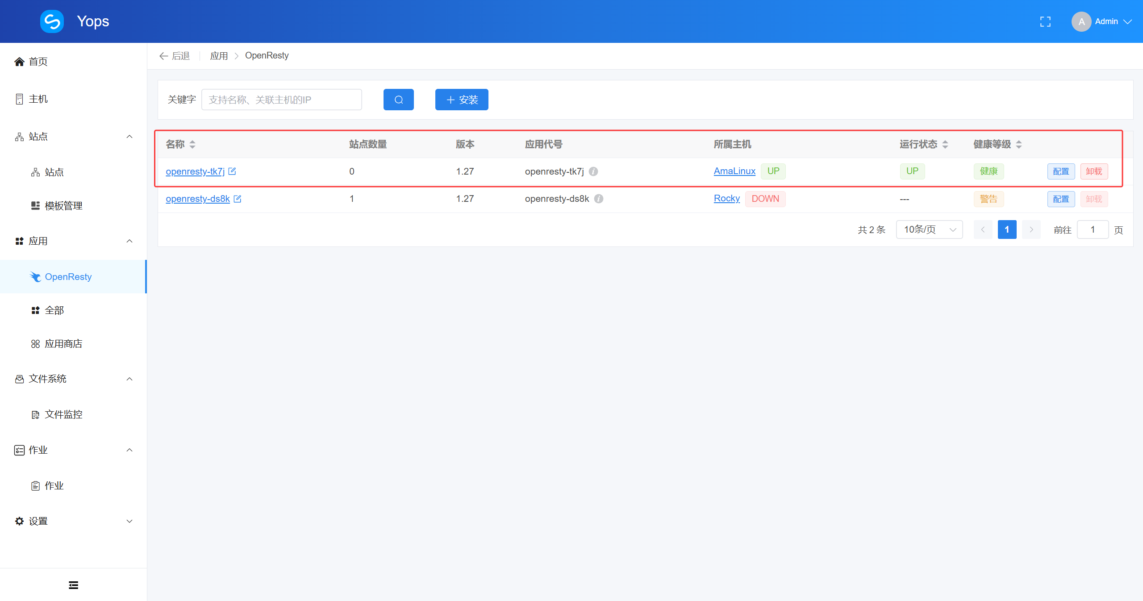Click edit icon beside openresty-ds8k

click(238, 199)
